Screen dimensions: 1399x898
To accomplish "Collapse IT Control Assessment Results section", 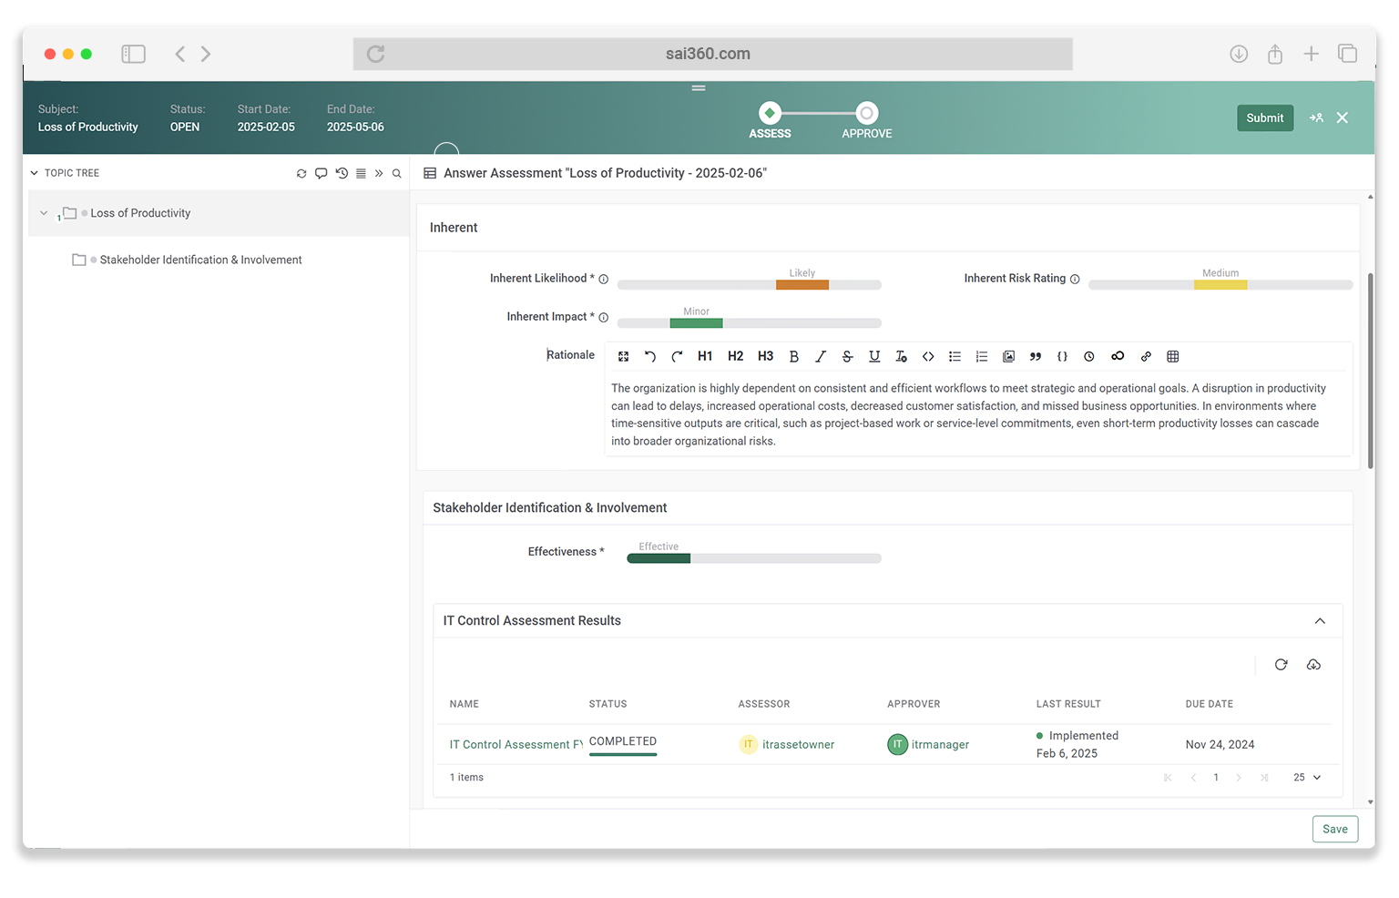I will [x=1320, y=621].
